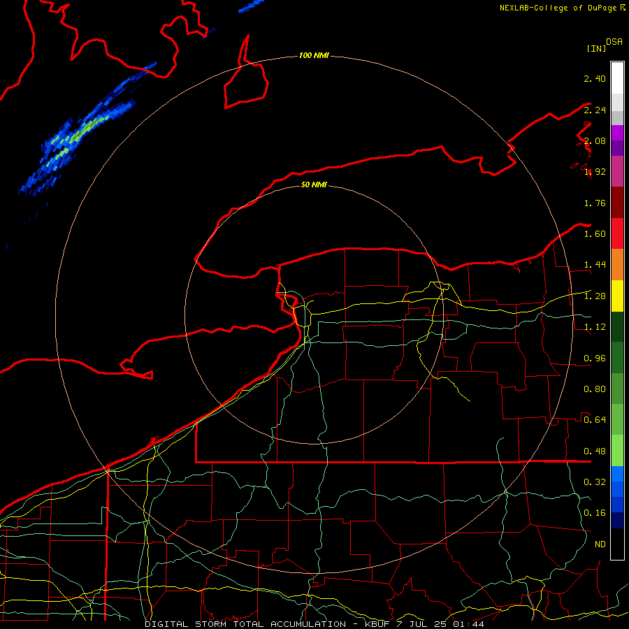Viewport: 629px width, 629px height.
Task: Click the ND legend label
Action: tap(600, 544)
